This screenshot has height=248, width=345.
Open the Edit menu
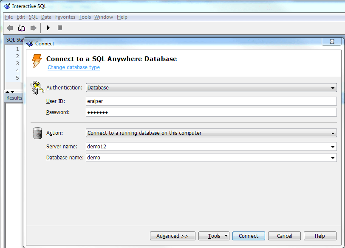tap(21, 17)
